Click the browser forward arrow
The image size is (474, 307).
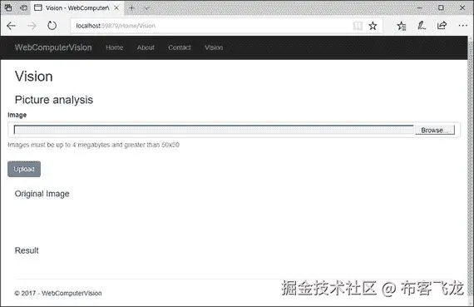(32, 26)
